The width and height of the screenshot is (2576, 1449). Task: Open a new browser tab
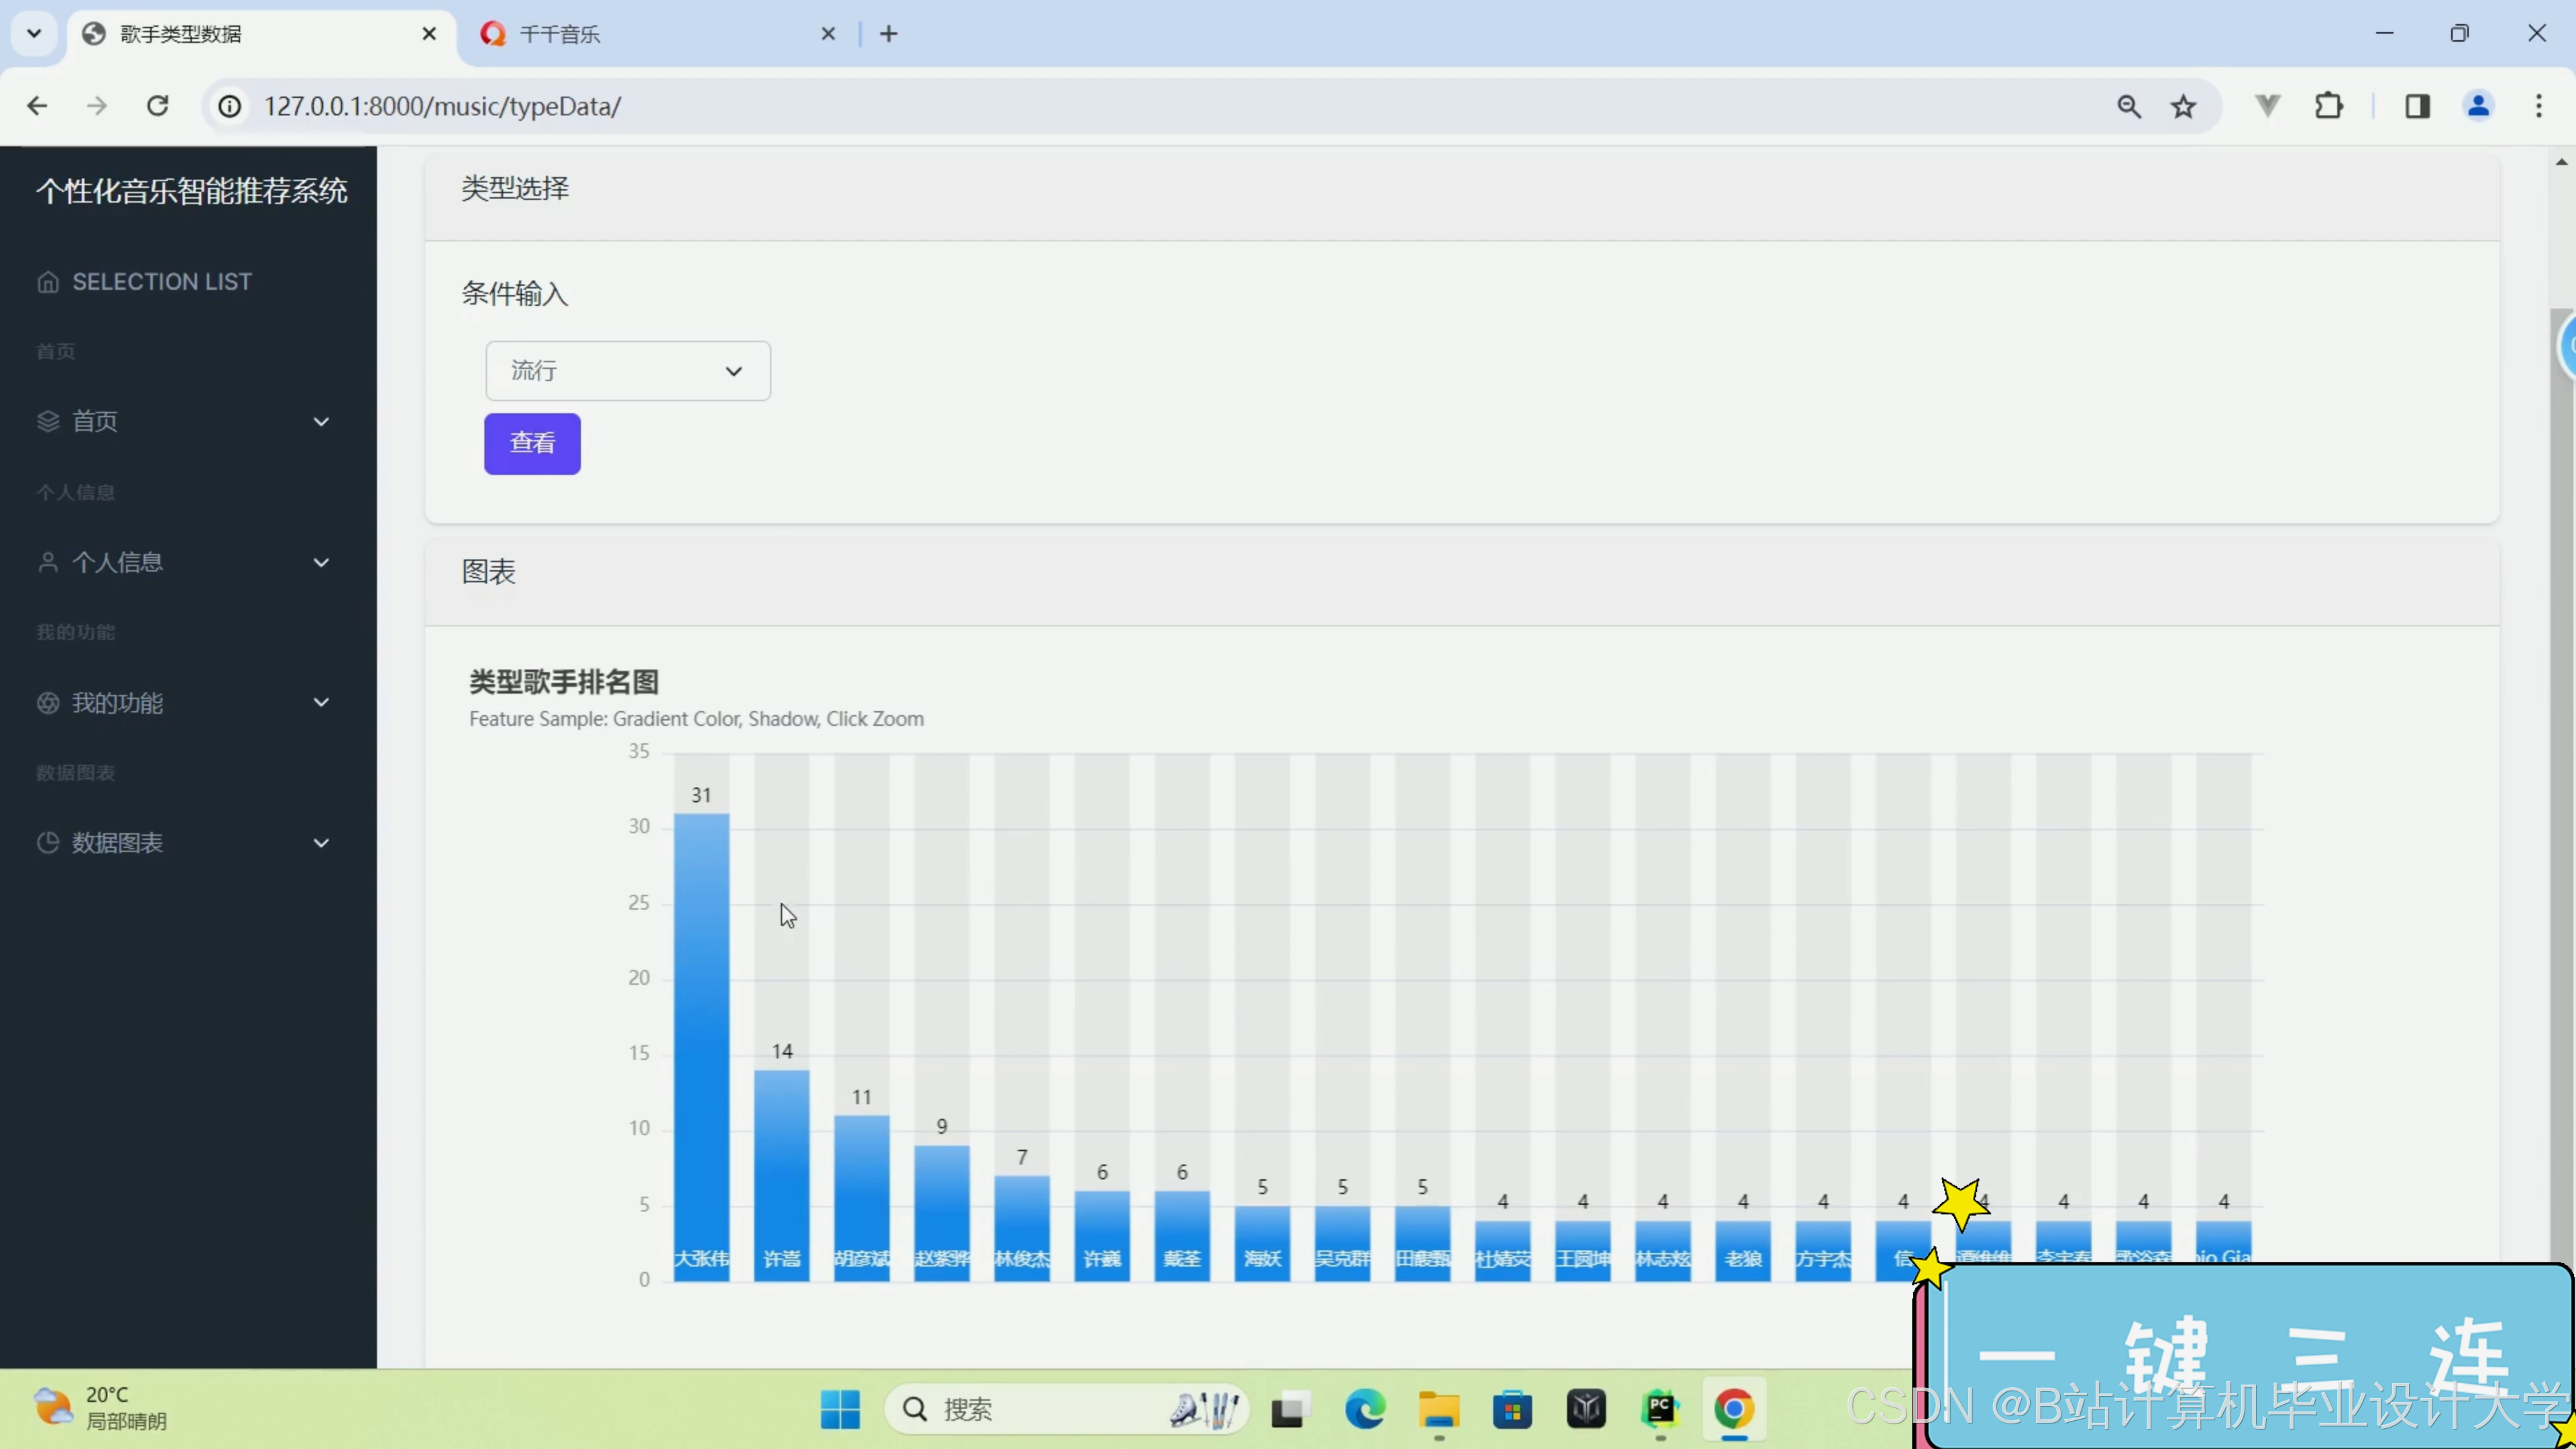[888, 34]
